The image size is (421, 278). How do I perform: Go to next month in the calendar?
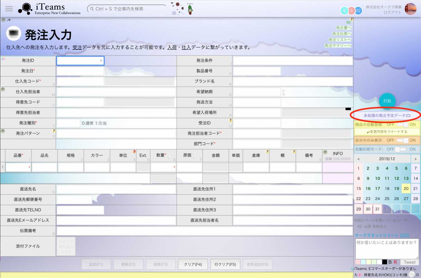(415, 159)
